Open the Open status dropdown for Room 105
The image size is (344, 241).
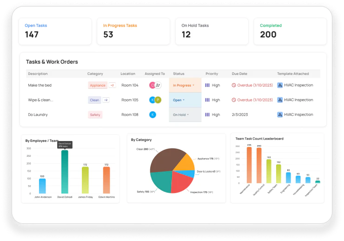click(185, 100)
